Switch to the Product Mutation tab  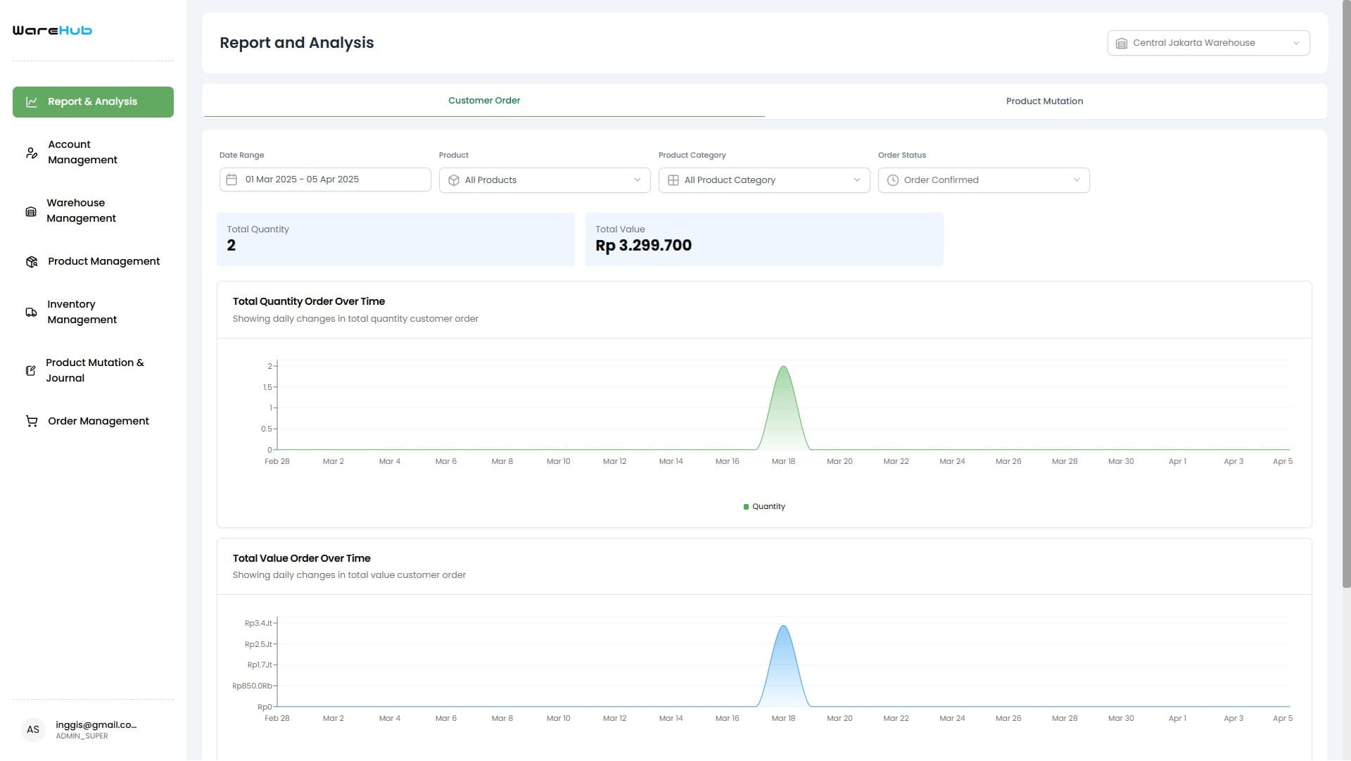(1044, 101)
